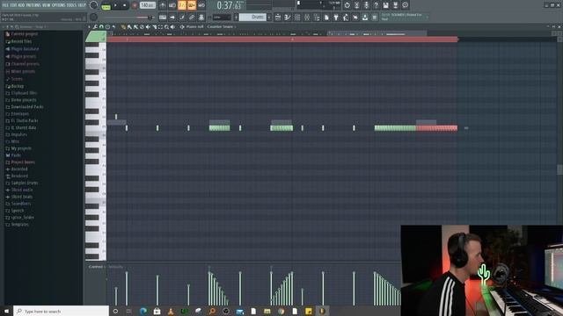Toggle piano roll magnet snap icon
The image size is (563, 316).
(x=101, y=27)
